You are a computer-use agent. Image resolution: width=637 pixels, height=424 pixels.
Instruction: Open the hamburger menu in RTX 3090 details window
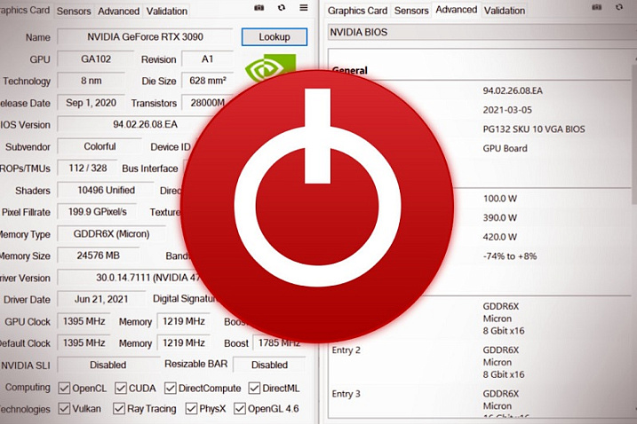coord(304,8)
